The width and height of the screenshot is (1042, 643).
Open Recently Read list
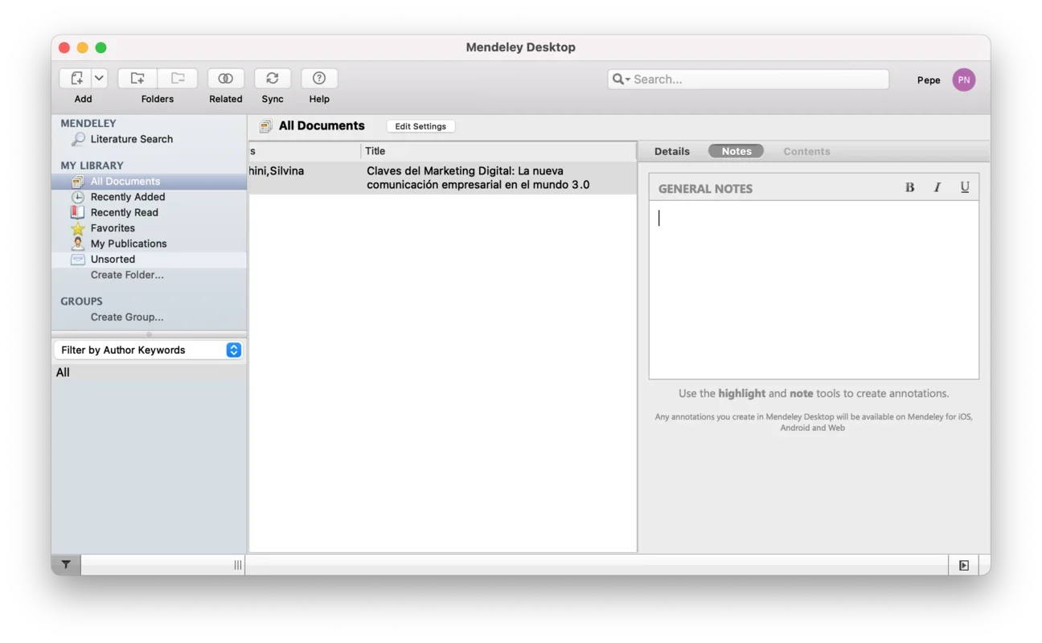pyautogui.click(x=124, y=212)
